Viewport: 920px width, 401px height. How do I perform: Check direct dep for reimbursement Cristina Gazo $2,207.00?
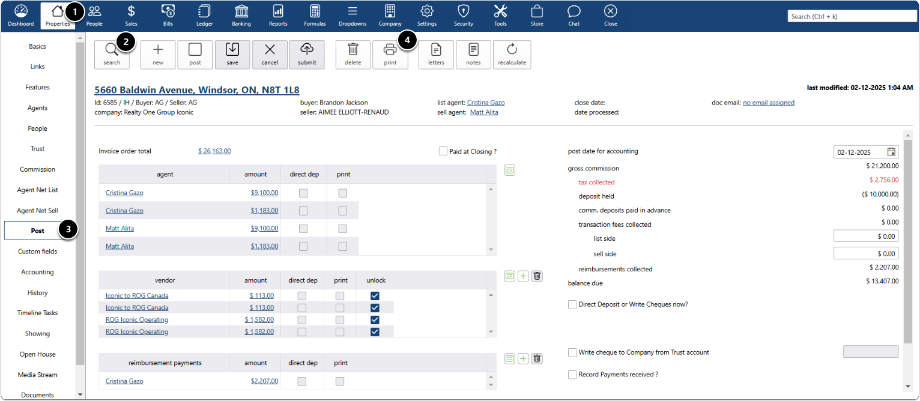[301, 381]
